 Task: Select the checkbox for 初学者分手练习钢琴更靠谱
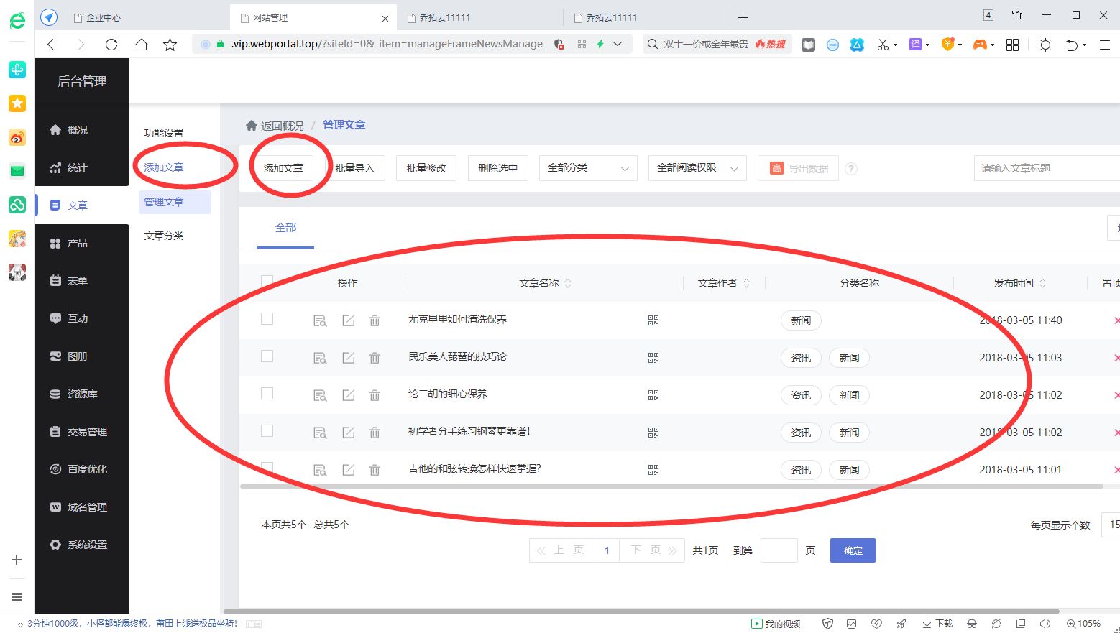pyautogui.click(x=267, y=431)
